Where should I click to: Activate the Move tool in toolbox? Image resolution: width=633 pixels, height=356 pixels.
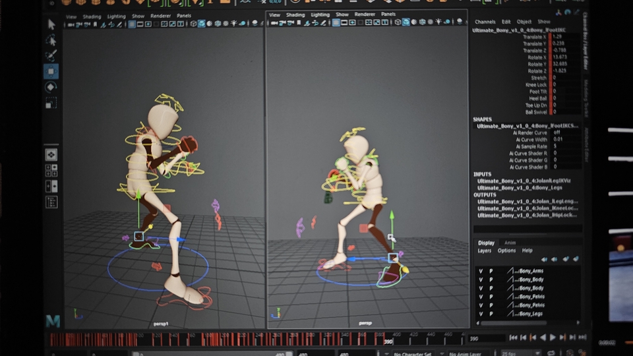pyautogui.click(x=51, y=71)
